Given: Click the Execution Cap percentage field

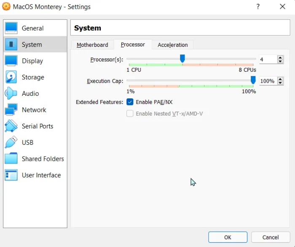Looking at the screenshot, I should [267, 81].
